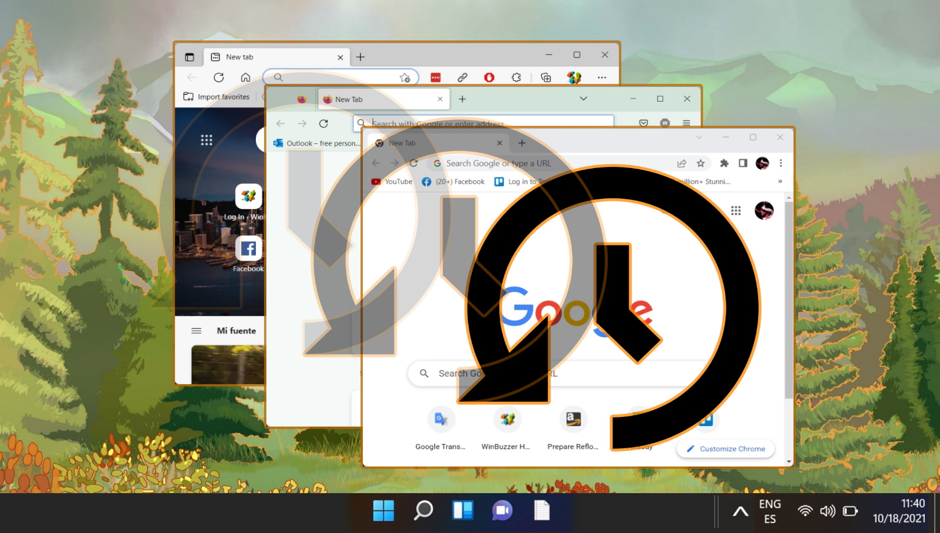This screenshot has width=940, height=533.
Task: Open the Extensions puzzle icon in Edge
Action: 517,77
